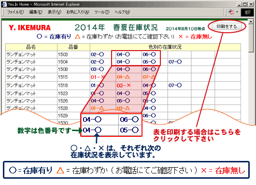Click the red 01-× cell in row 1515
Screen dimensions: 256x185
click(98, 77)
